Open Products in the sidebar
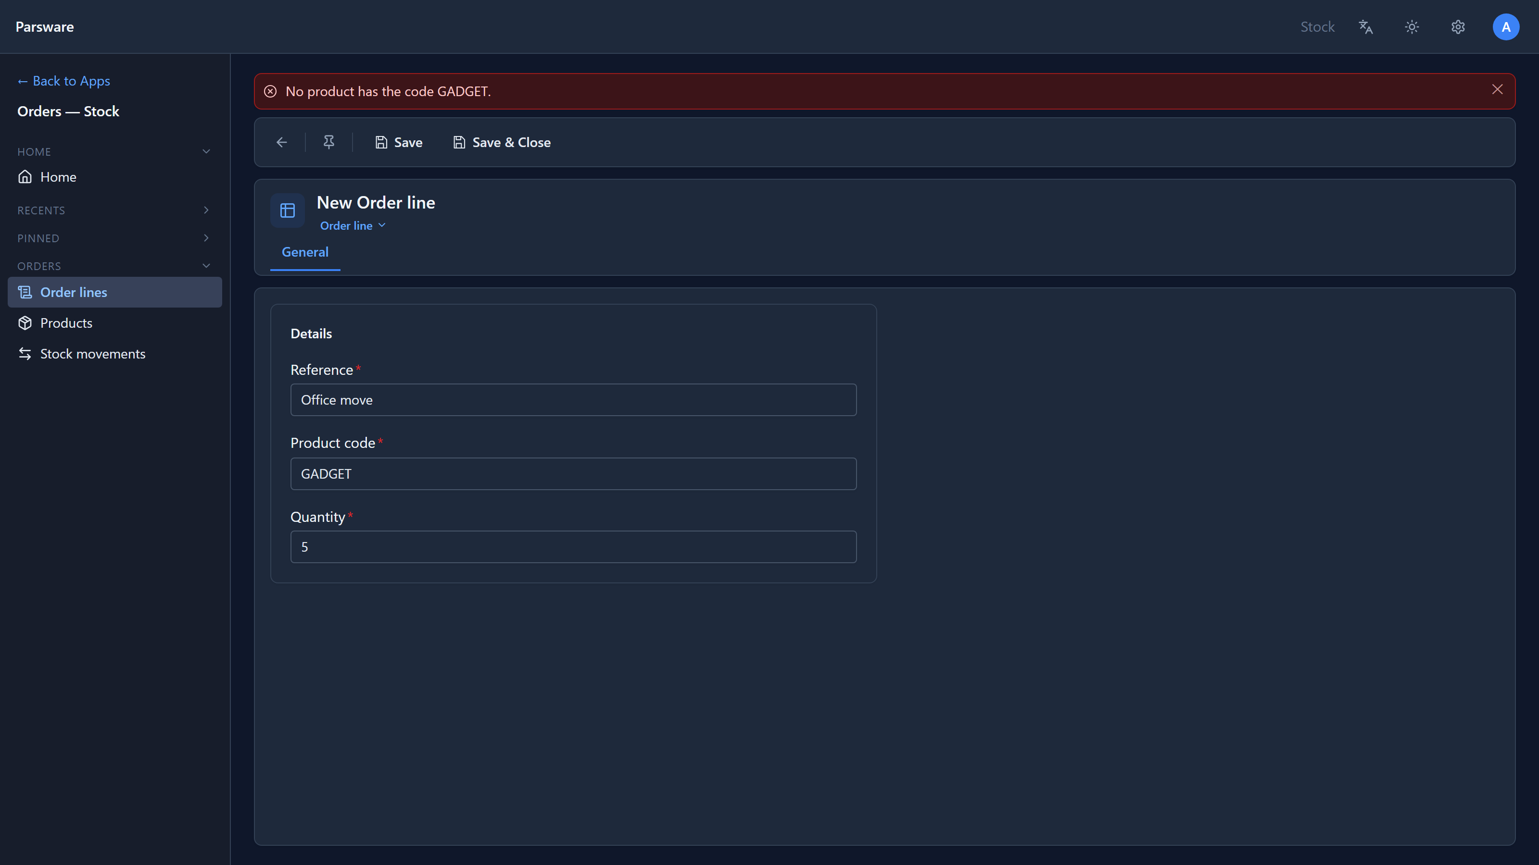Screen dimensions: 1539x865 (115, 323)
